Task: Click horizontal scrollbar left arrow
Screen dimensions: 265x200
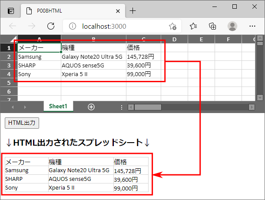Action: (131, 107)
